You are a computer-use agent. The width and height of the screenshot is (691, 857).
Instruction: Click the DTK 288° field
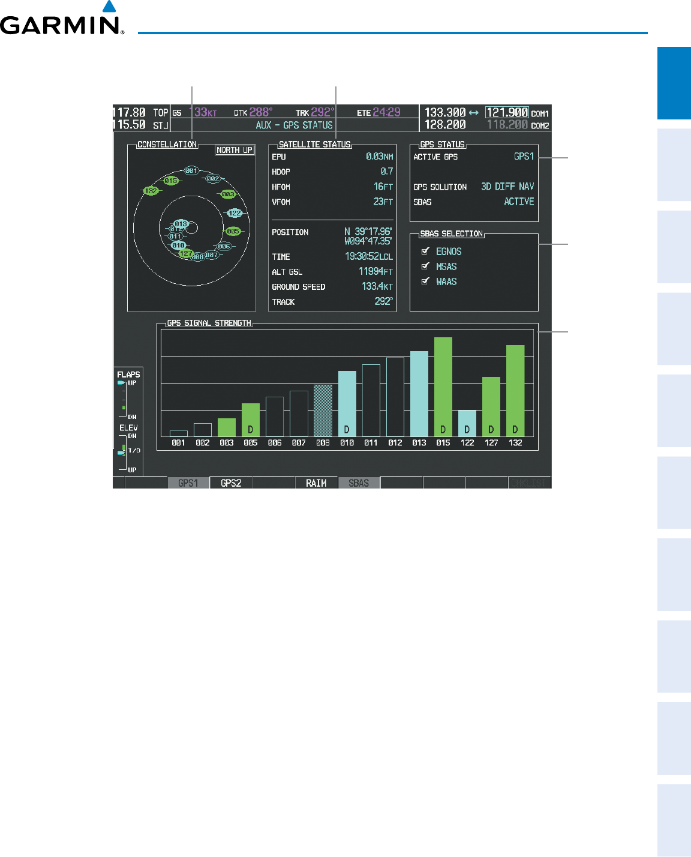tap(253, 112)
